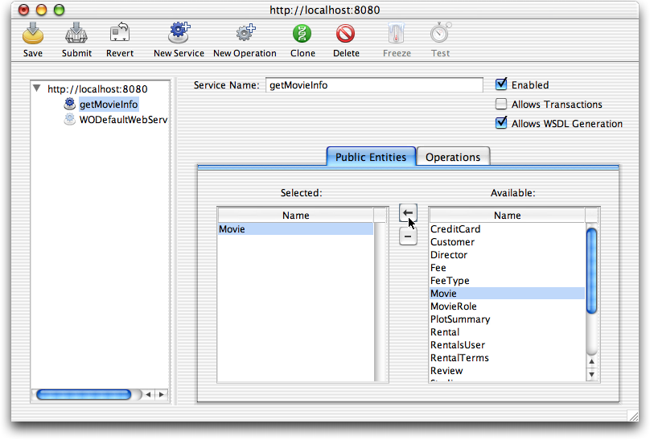Select Movie in the Selected list
This screenshot has width=650, height=440.
click(295, 228)
